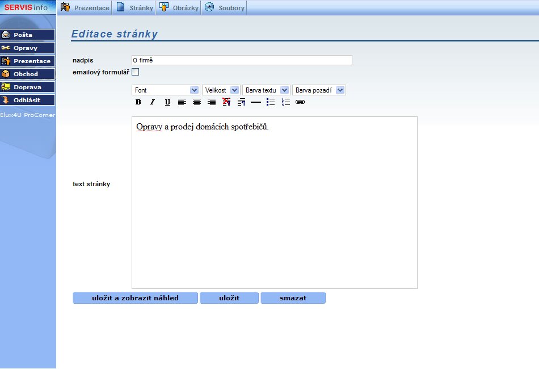The image size is (539, 369).
Task: Click inside the text stránky editor area
Action: (275, 203)
